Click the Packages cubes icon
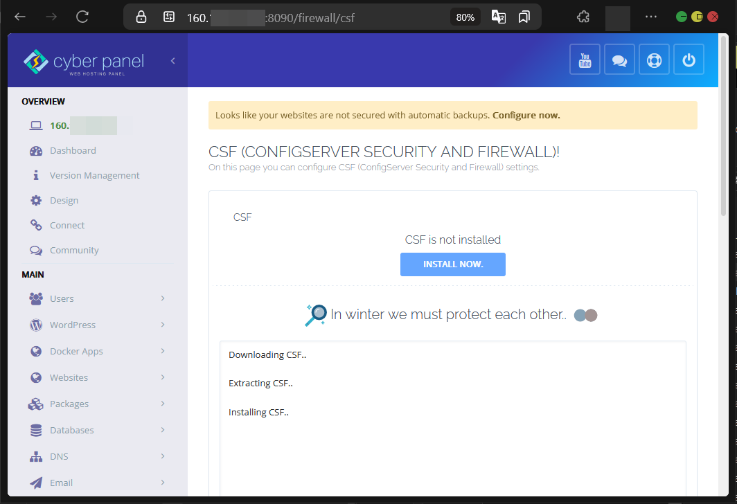Screen dimensions: 737x504 tap(36, 404)
